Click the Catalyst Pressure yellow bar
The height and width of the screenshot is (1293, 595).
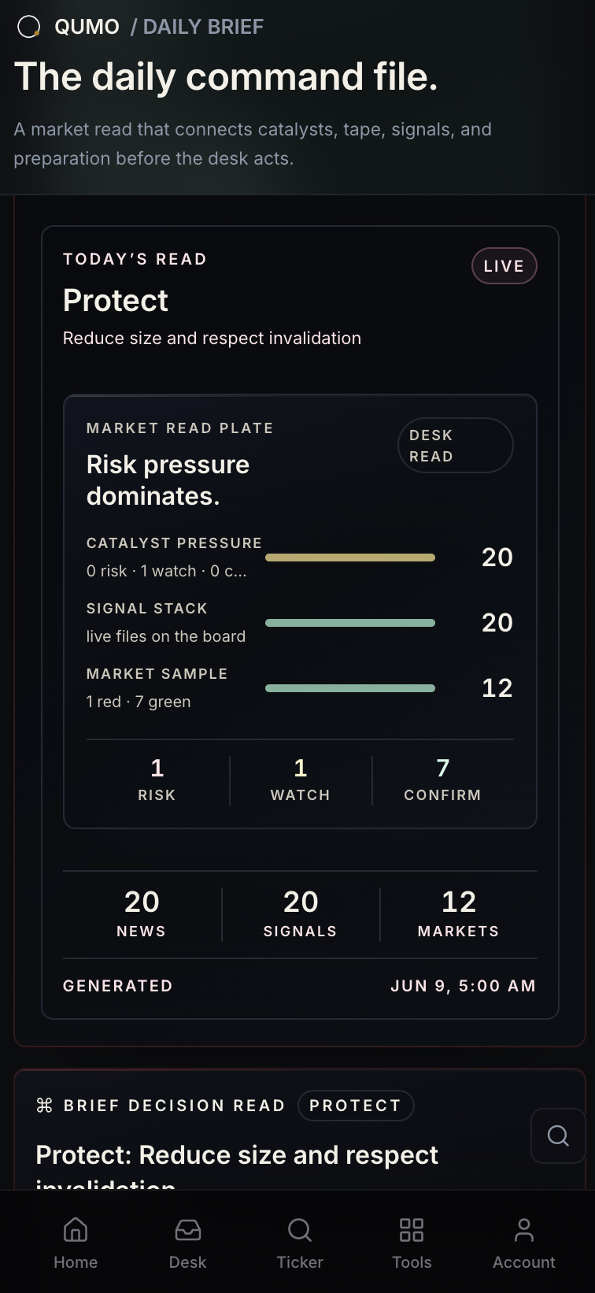pos(350,558)
